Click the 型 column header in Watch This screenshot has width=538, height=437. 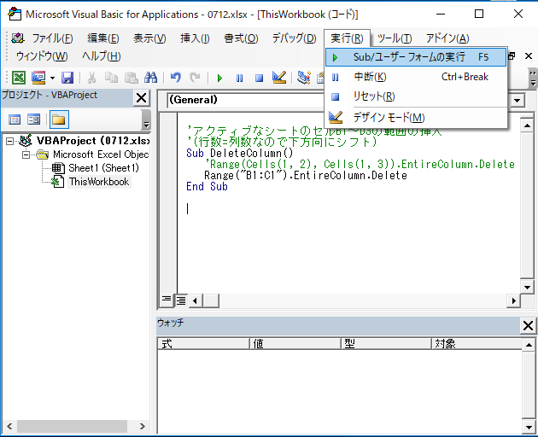(x=387, y=344)
